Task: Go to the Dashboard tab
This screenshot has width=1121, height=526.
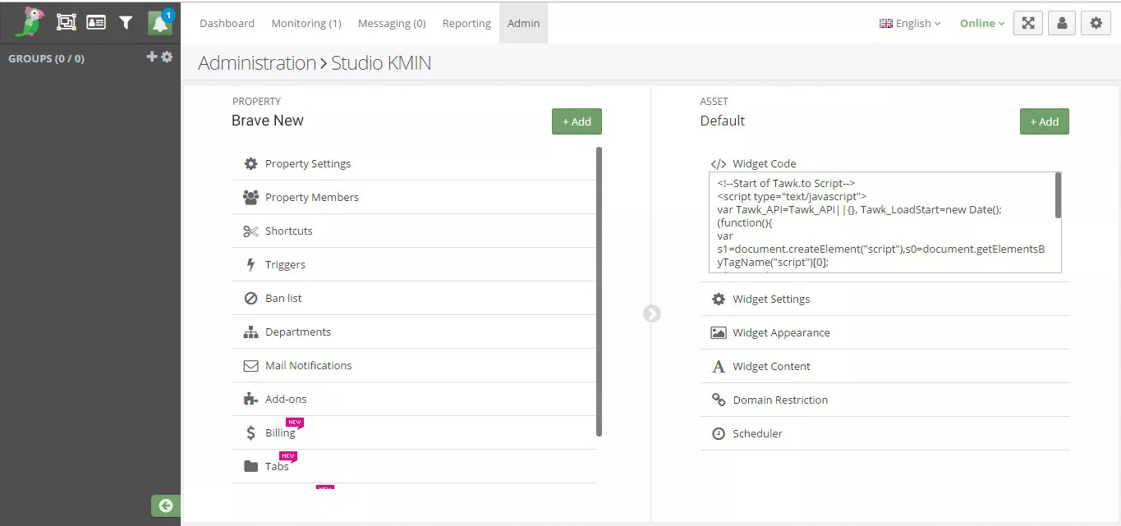Action: click(x=227, y=23)
